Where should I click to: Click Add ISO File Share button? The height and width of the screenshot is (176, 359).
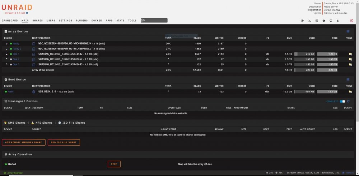(x=64, y=142)
